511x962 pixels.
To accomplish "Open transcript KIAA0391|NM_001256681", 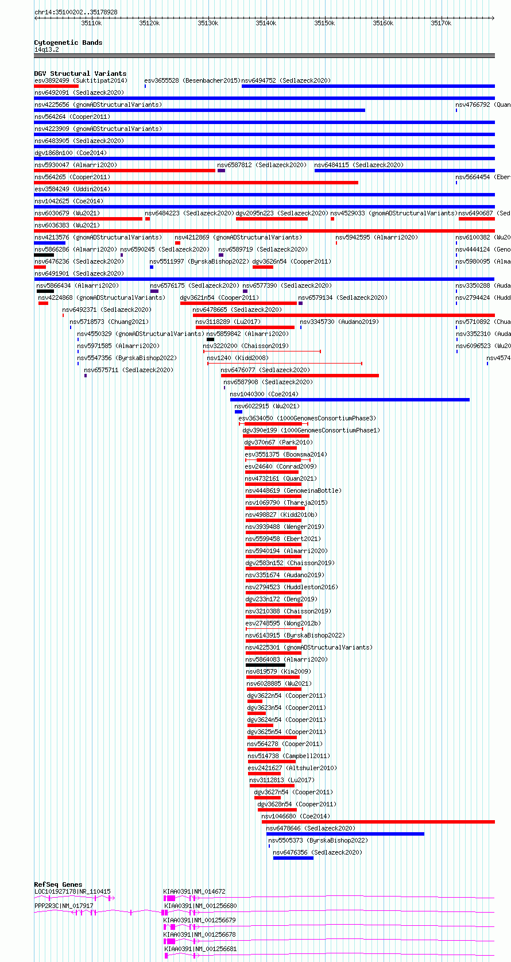I will [x=200, y=949].
